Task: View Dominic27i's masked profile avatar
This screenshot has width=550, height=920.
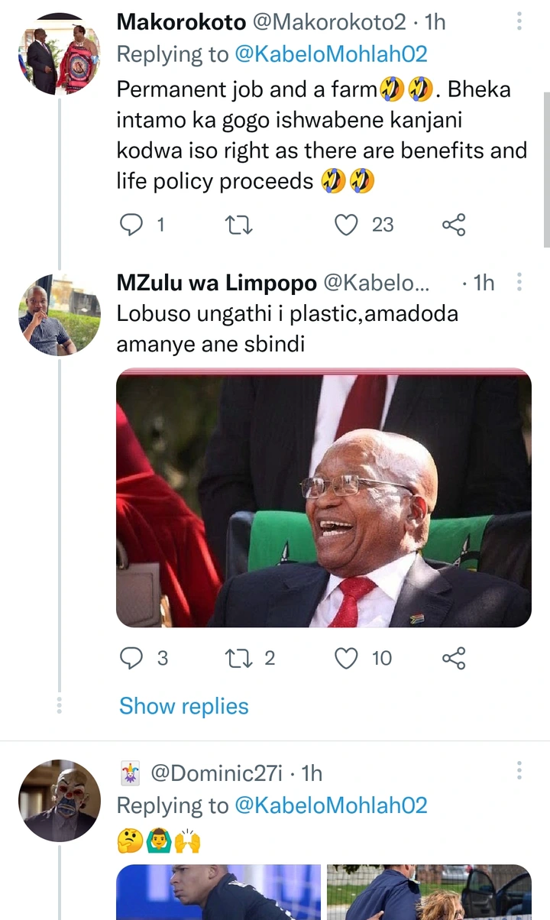Action: pos(60,801)
